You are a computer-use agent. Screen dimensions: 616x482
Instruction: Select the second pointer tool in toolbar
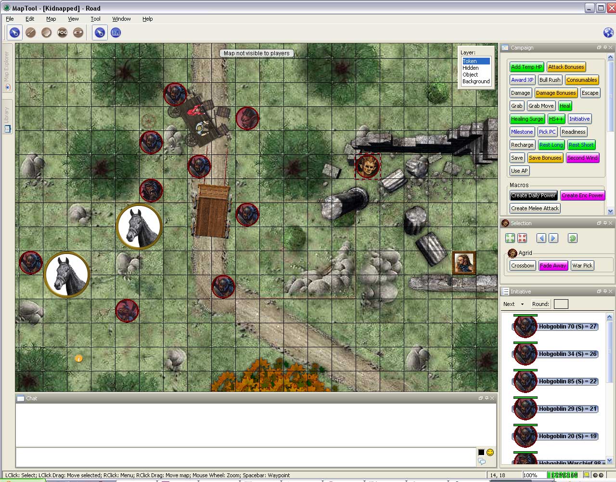pos(100,33)
